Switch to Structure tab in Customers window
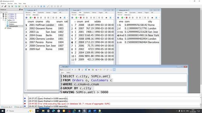The image size is (202, 113). coord(28,13)
